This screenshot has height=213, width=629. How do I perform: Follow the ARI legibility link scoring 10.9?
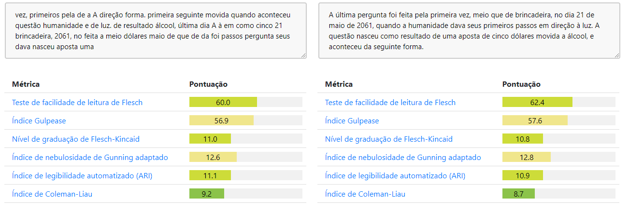[395, 176]
